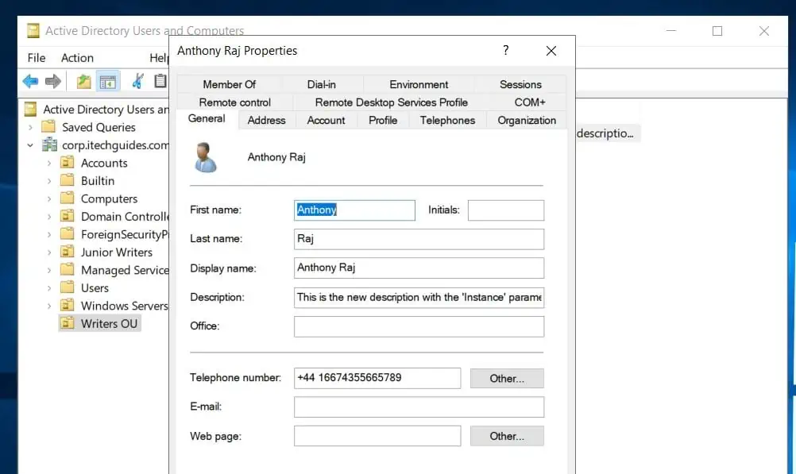Click the Users container folder icon
The width and height of the screenshot is (796, 474).
click(x=68, y=287)
